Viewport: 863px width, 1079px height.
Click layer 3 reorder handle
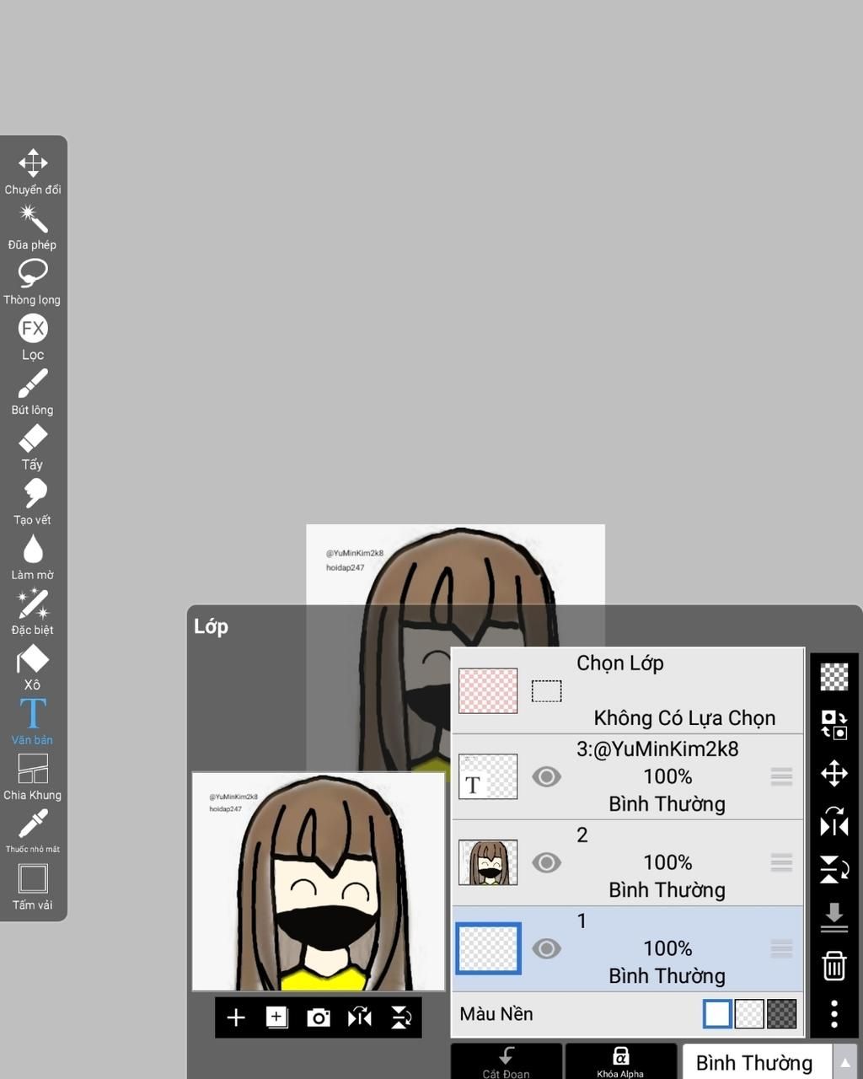[x=781, y=776]
